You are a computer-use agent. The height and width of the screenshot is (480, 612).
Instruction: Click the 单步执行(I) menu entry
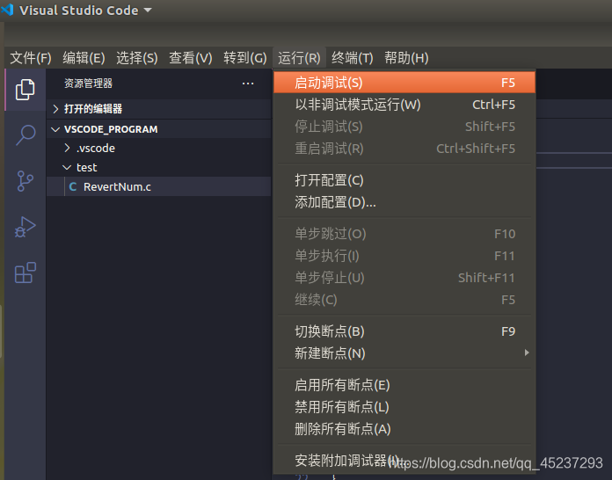[x=404, y=256]
